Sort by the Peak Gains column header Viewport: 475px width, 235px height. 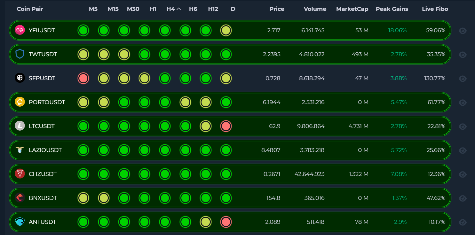pyautogui.click(x=392, y=9)
